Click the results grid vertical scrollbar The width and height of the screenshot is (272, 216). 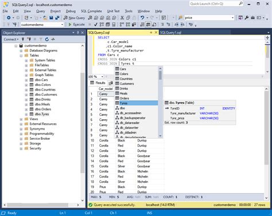pyautogui.click(x=266, y=128)
